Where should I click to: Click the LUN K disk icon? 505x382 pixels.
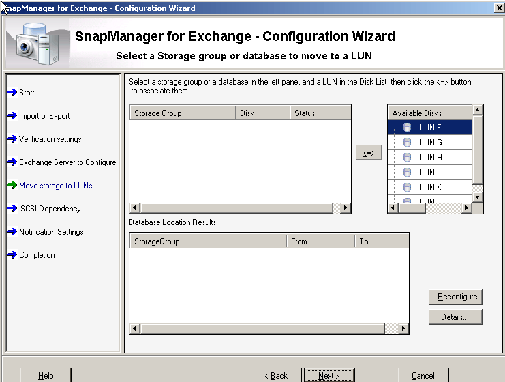tap(407, 187)
